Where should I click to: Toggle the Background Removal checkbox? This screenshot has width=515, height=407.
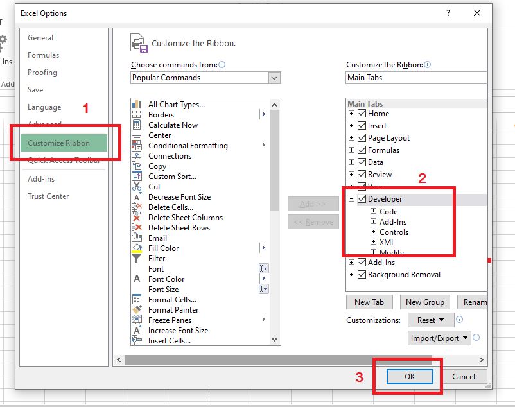362,274
